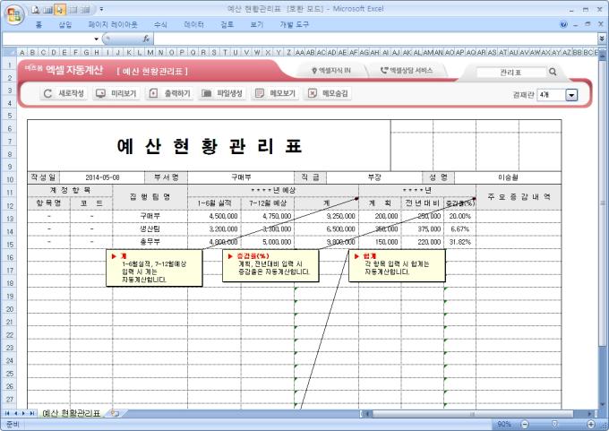Click row header 13
Viewport: 609px width, 431px height.
coord(10,219)
